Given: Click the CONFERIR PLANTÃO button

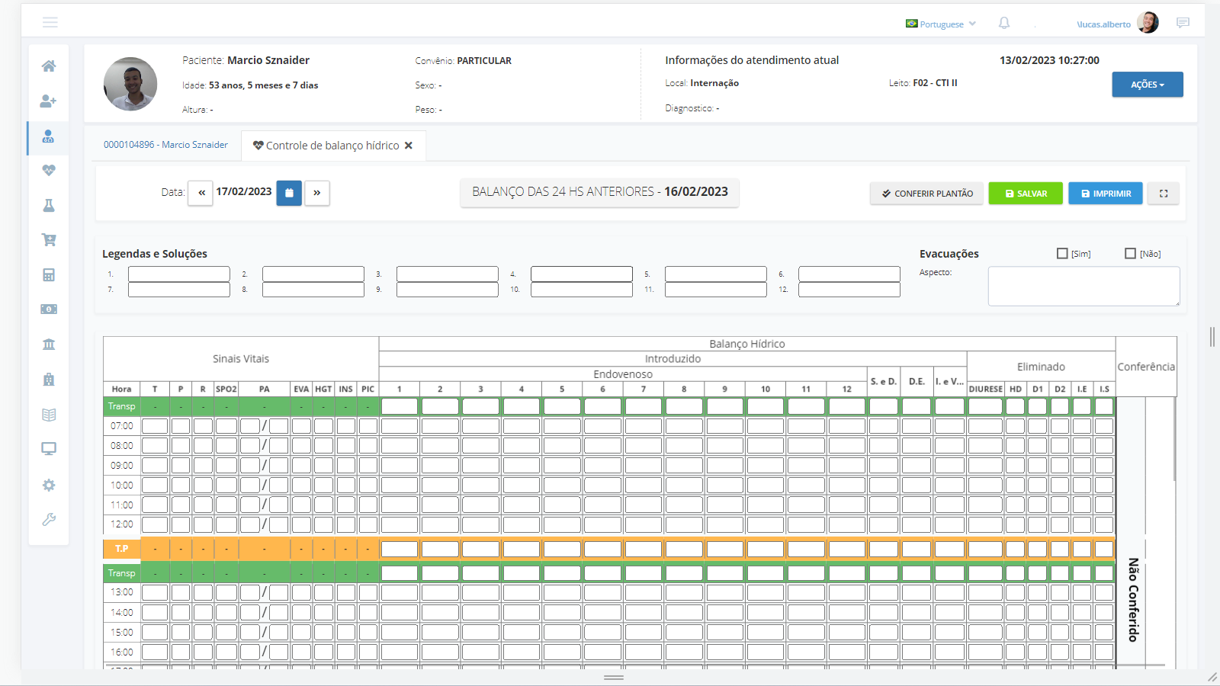Looking at the screenshot, I should tap(926, 194).
